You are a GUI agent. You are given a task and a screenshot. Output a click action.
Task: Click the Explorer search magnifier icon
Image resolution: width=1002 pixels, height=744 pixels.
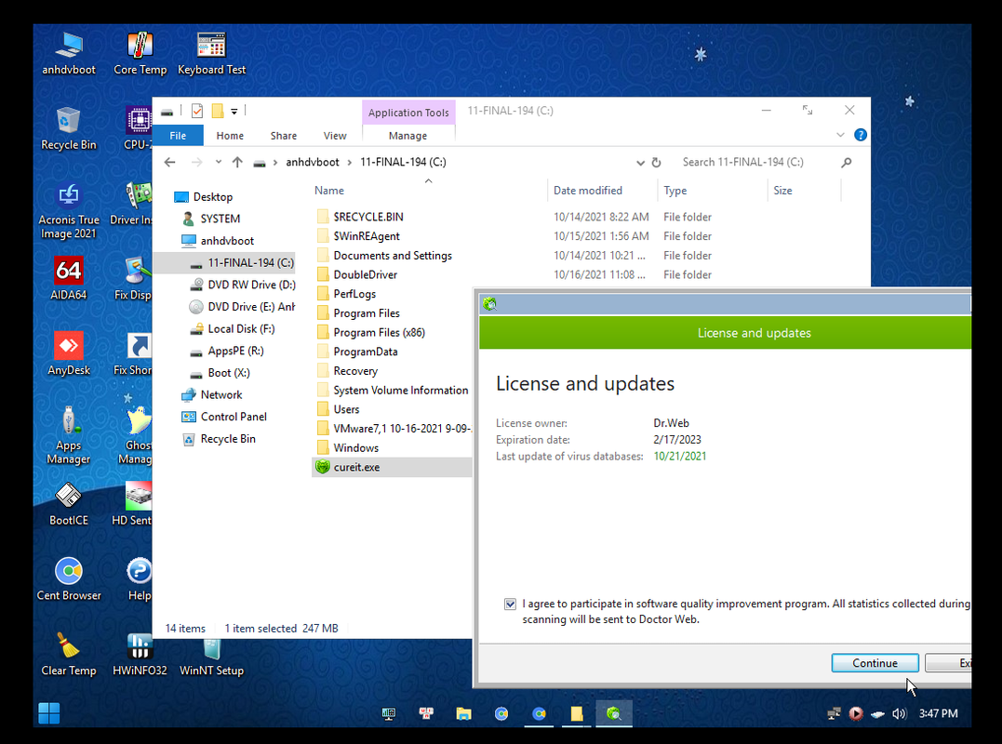(x=846, y=162)
